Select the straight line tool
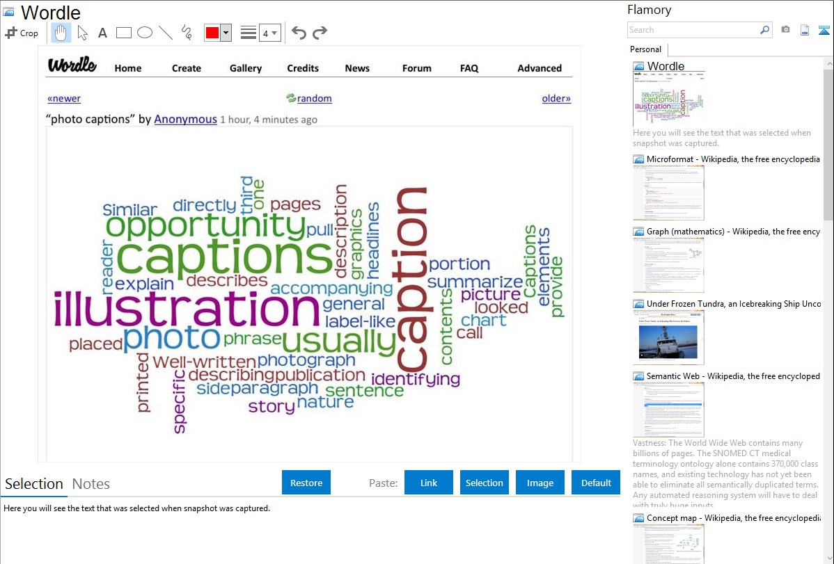This screenshot has width=834, height=564. tap(166, 33)
